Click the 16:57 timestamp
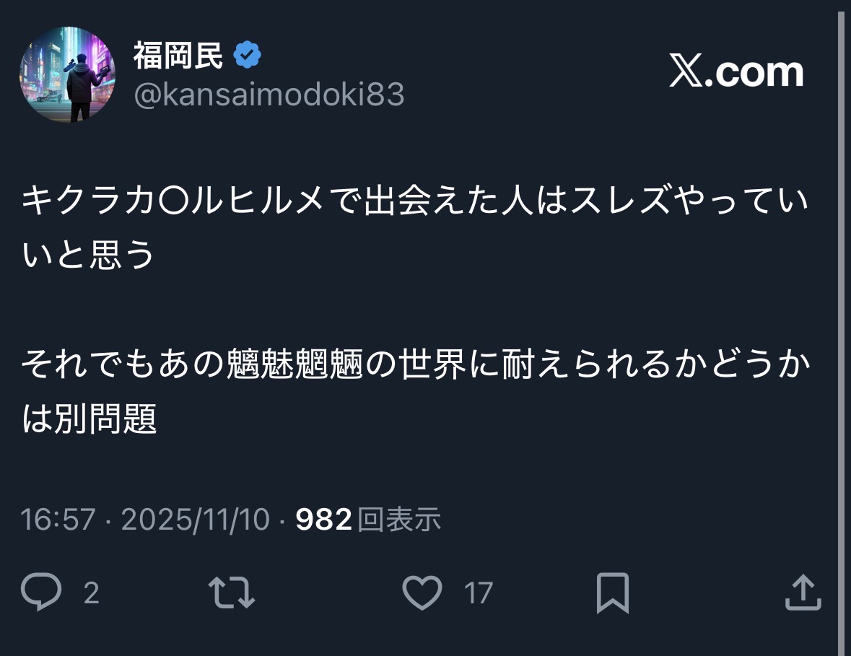The height and width of the screenshot is (656, 851). 58,519
